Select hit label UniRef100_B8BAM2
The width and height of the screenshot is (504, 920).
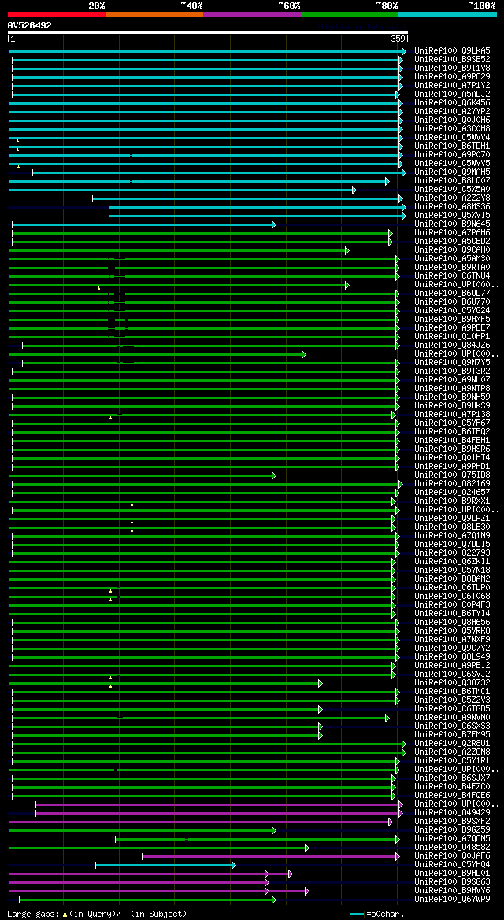[x=452, y=578]
